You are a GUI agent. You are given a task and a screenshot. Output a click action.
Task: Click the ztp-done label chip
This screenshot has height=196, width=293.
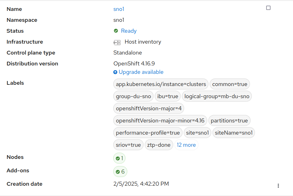coord(159,145)
